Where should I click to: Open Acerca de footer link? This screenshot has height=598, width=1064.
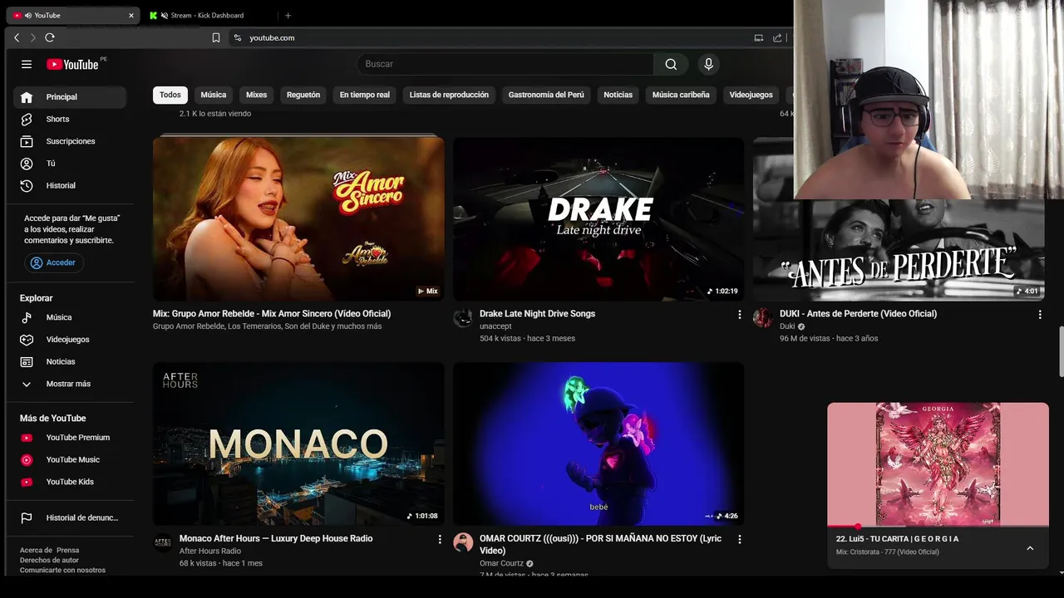(36, 550)
